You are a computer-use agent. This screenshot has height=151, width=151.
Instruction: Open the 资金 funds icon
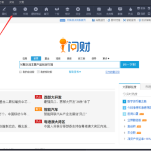78,11
